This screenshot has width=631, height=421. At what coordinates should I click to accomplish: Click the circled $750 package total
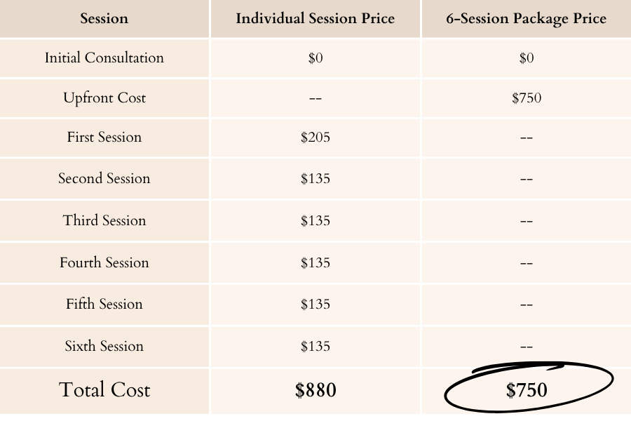[527, 390]
